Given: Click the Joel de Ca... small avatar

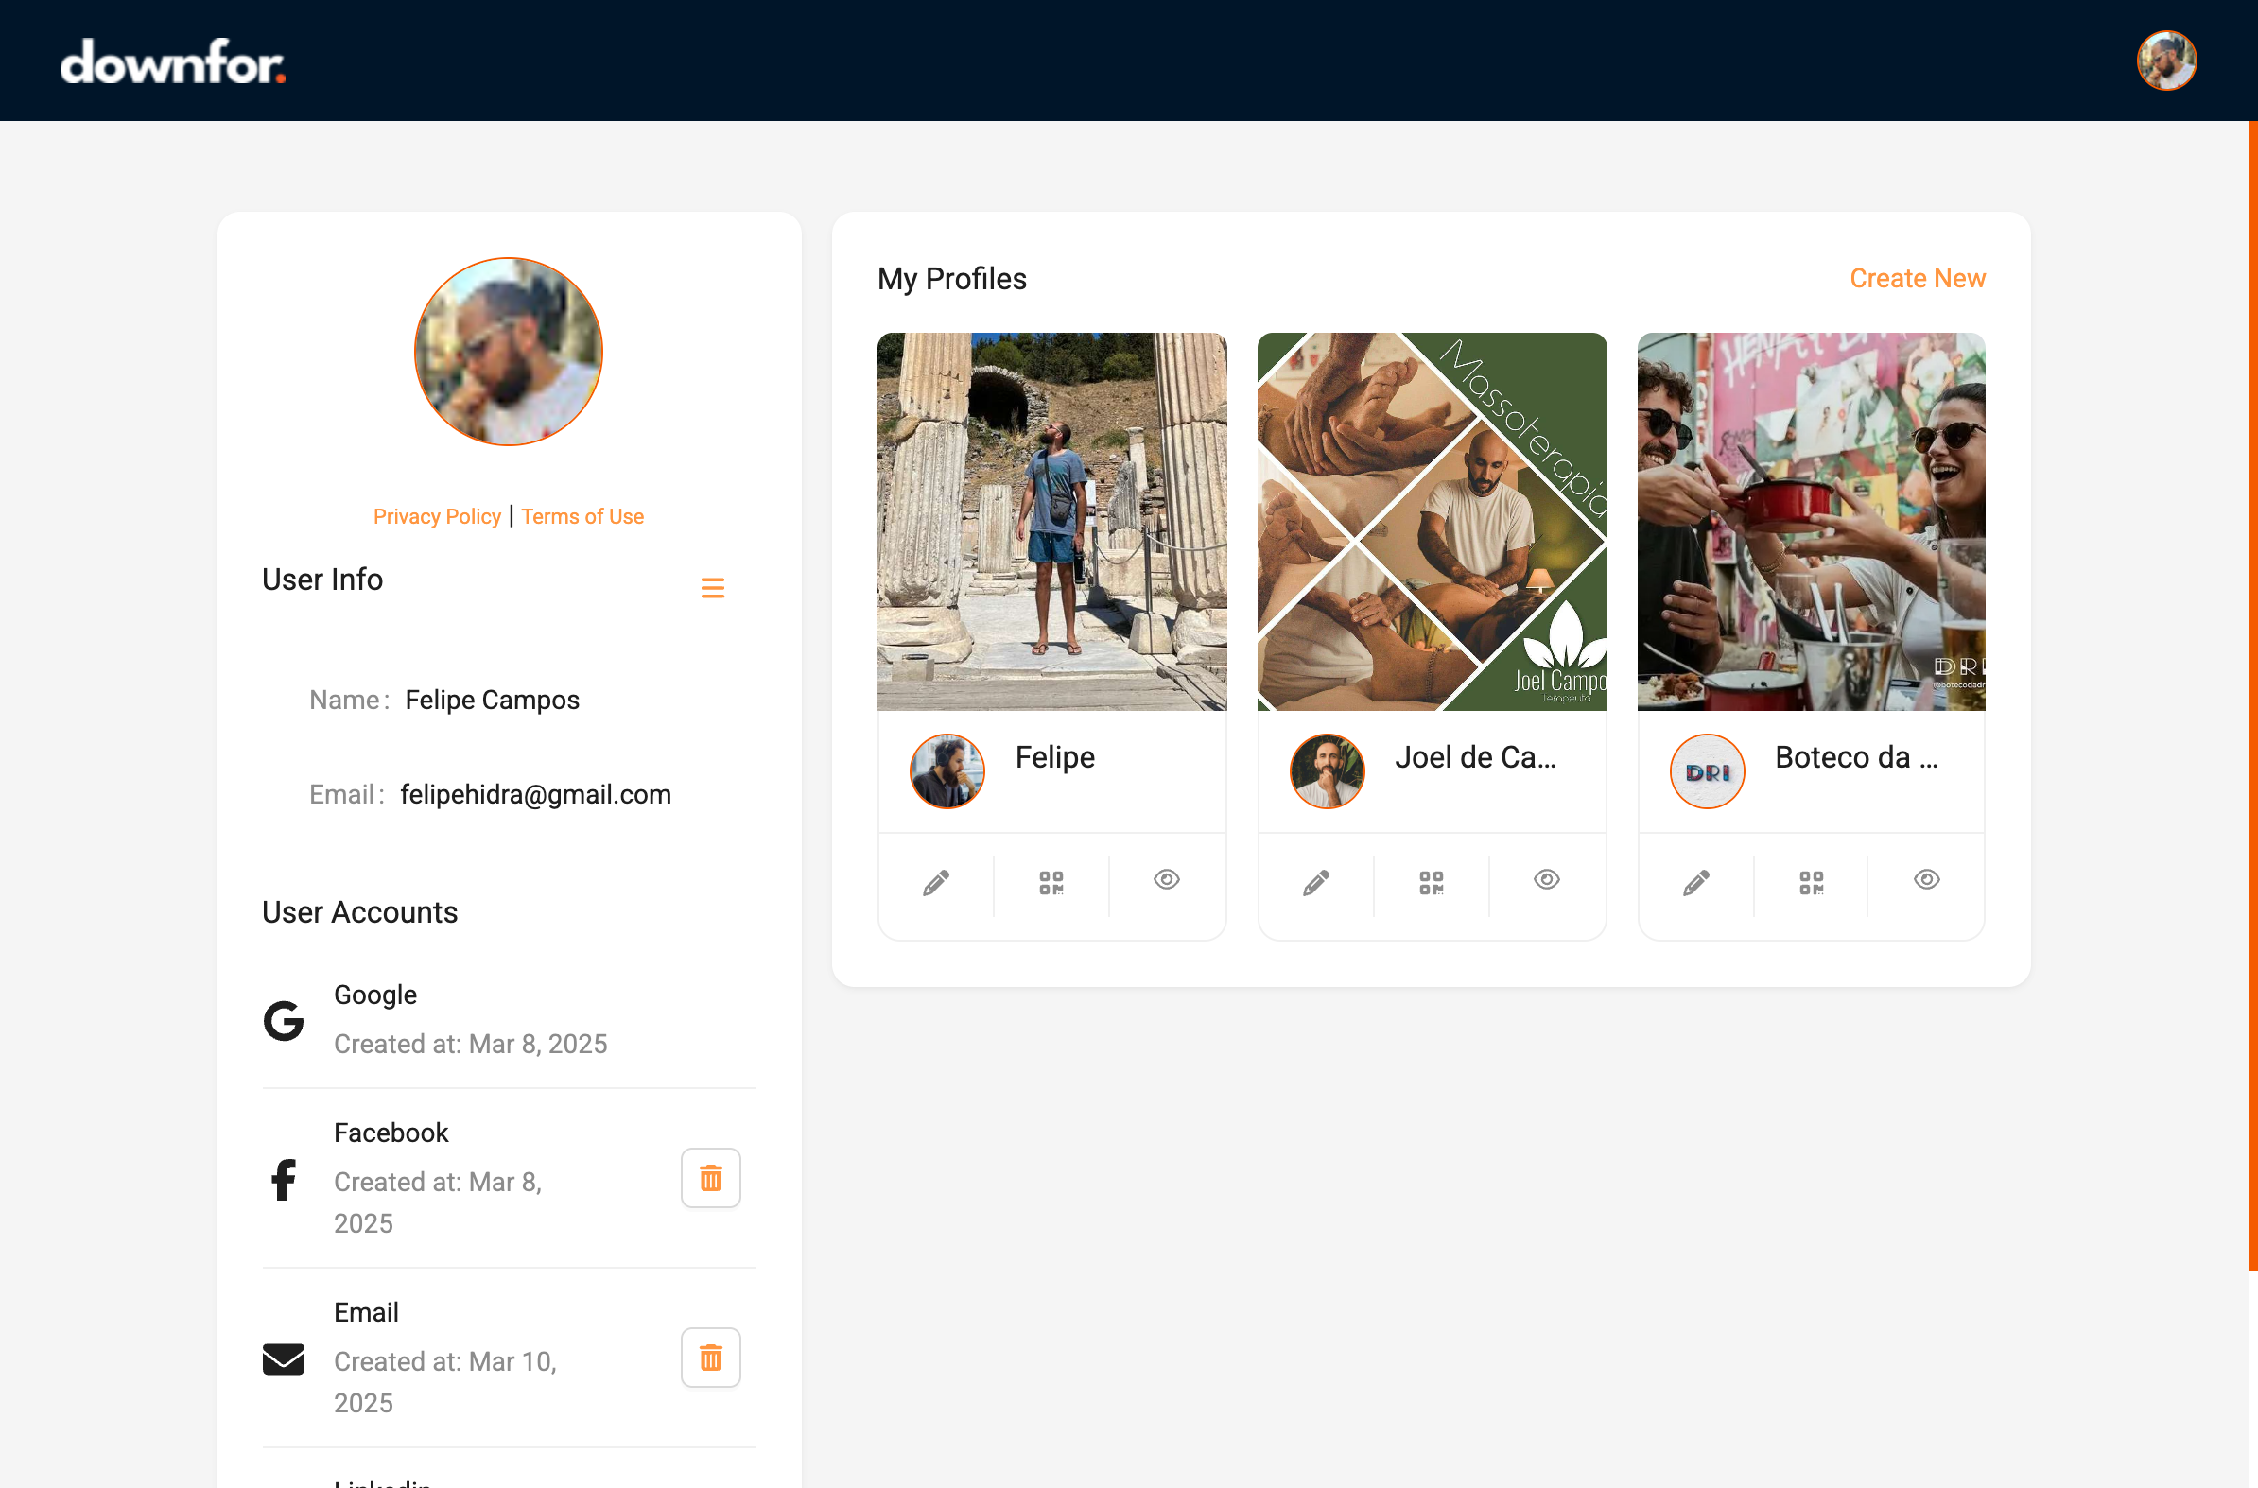Looking at the screenshot, I should pos(1327,770).
